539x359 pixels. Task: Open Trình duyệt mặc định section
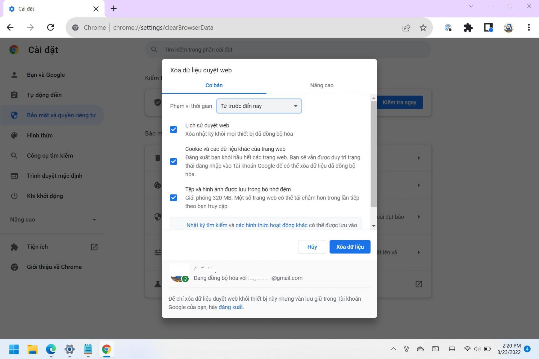click(x=54, y=176)
